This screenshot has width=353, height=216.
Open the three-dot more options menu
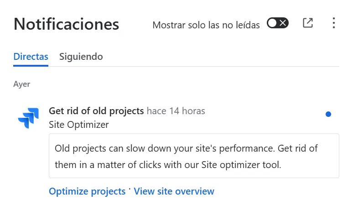coord(334,23)
